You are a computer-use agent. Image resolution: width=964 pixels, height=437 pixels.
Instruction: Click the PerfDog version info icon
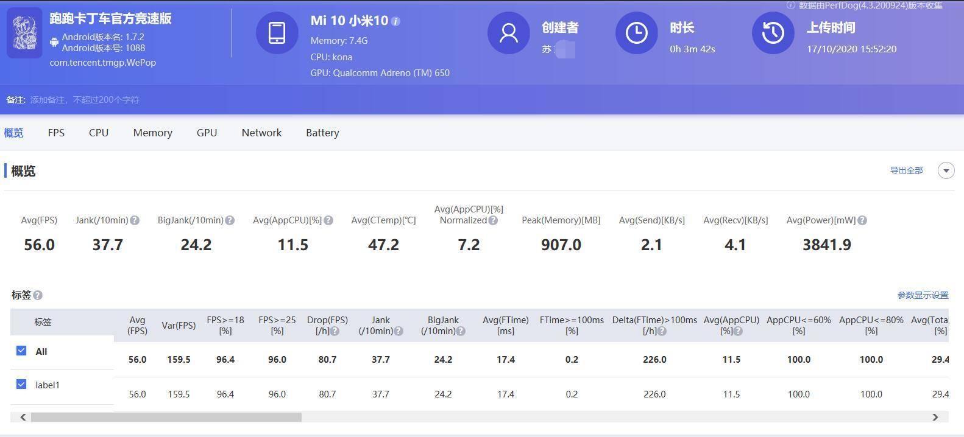point(791,5)
